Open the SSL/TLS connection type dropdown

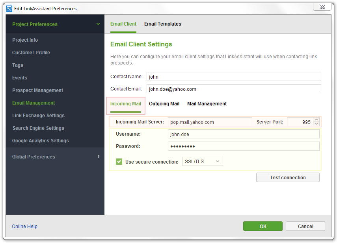[x=203, y=162]
